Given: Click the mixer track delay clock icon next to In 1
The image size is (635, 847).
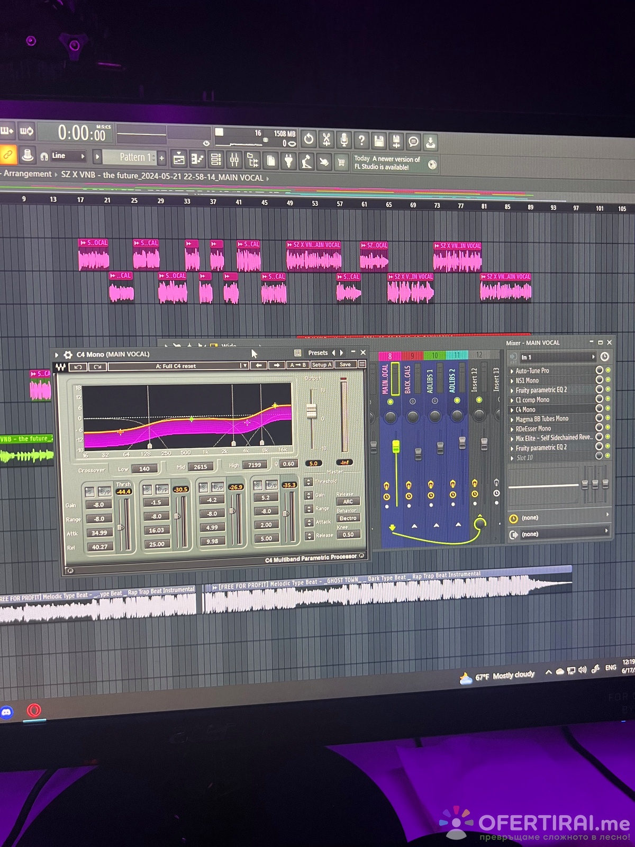Looking at the screenshot, I should (604, 357).
